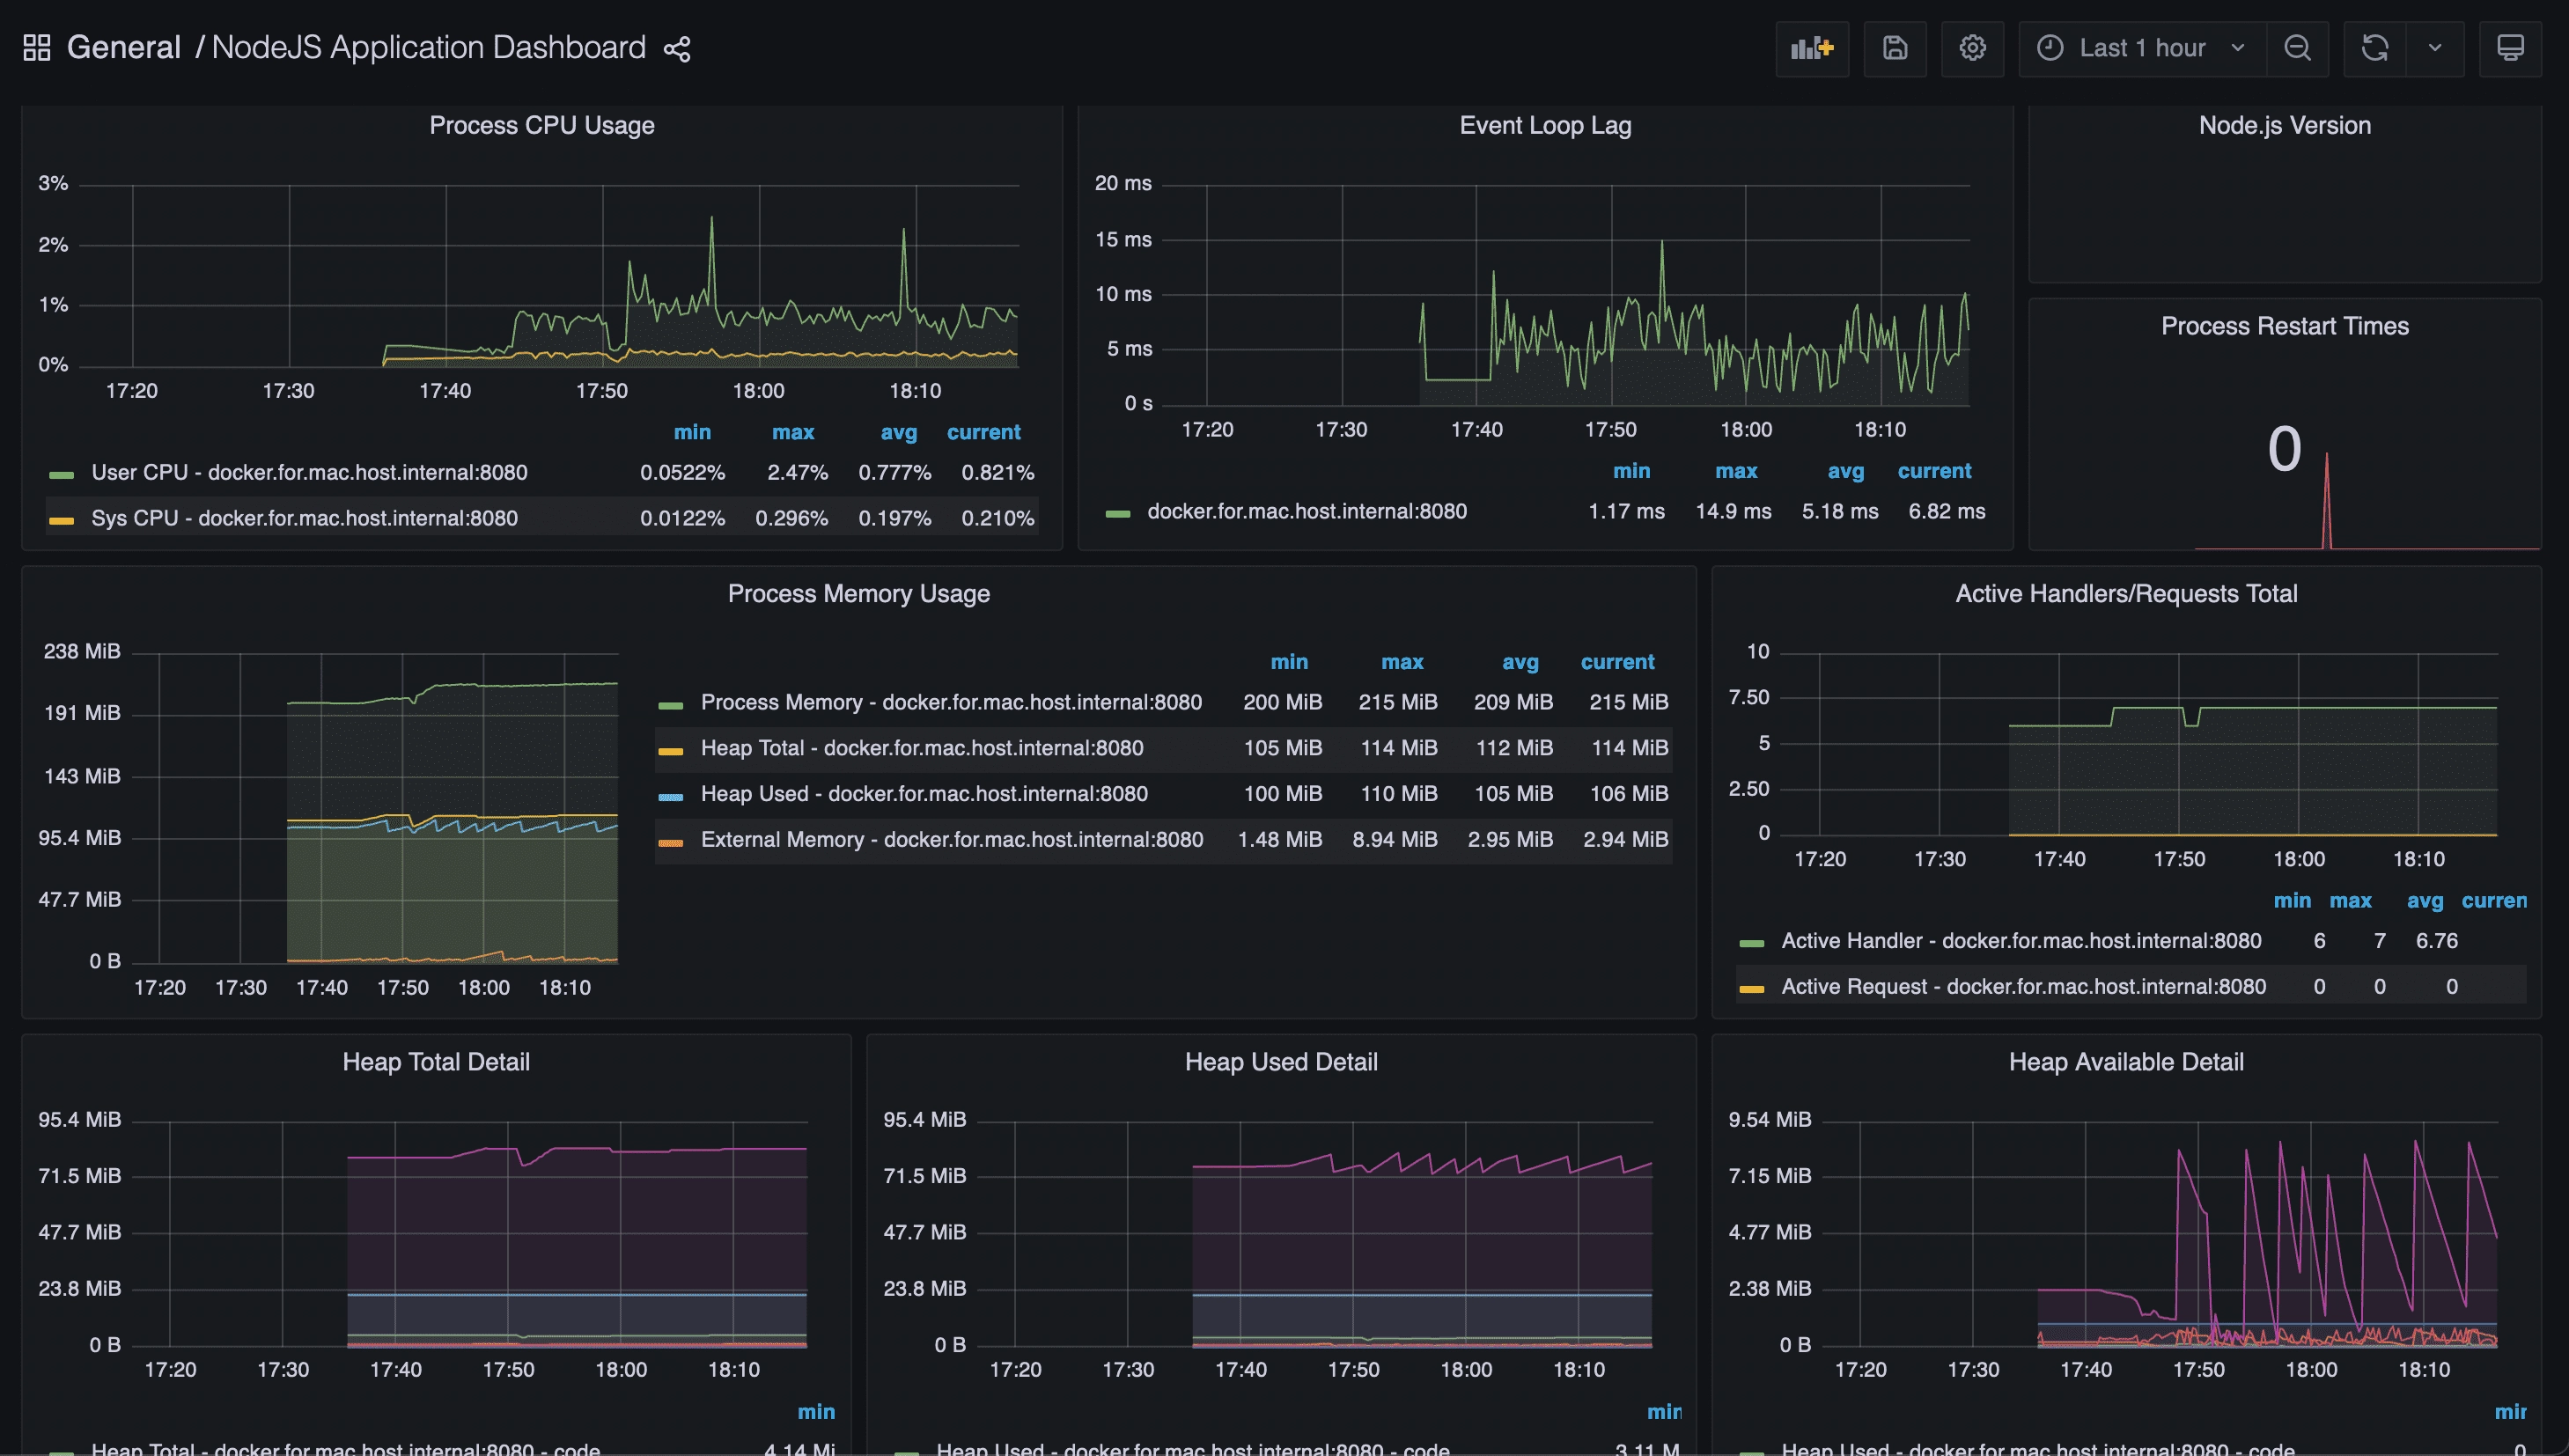Sort Event Loop Lag legend by current

(x=1934, y=471)
